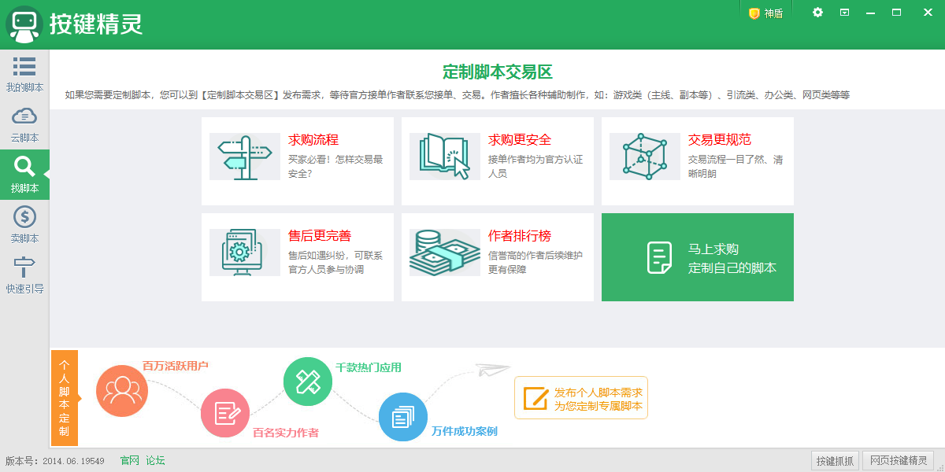Open the title bar dropdown menu arrow
Viewport: 945px width, 472px height.
[x=844, y=13]
